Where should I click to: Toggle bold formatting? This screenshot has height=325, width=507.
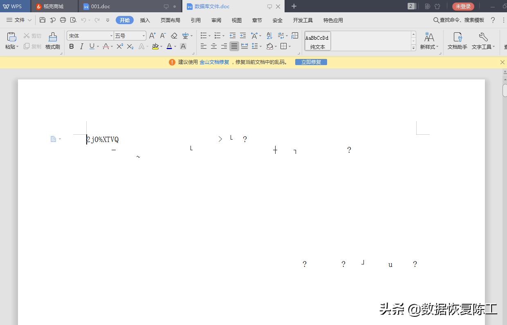tap(72, 46)
